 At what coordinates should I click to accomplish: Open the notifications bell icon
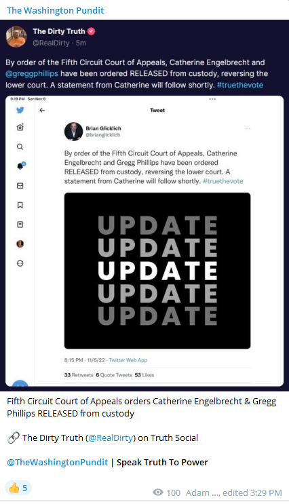point(20,166)
